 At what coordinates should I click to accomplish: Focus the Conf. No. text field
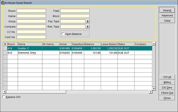click(31, 37)
